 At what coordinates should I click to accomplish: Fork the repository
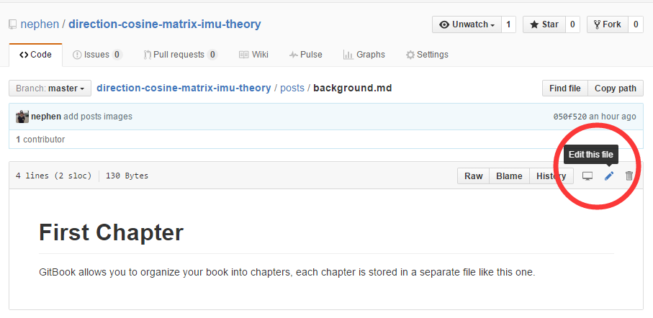click(607, 24)
